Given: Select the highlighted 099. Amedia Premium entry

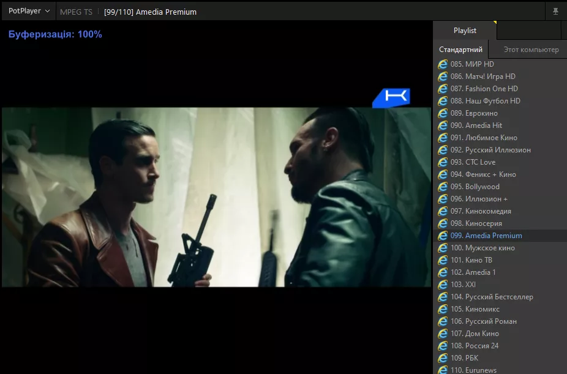Looking at the screenshot, I should click(500, 236).
